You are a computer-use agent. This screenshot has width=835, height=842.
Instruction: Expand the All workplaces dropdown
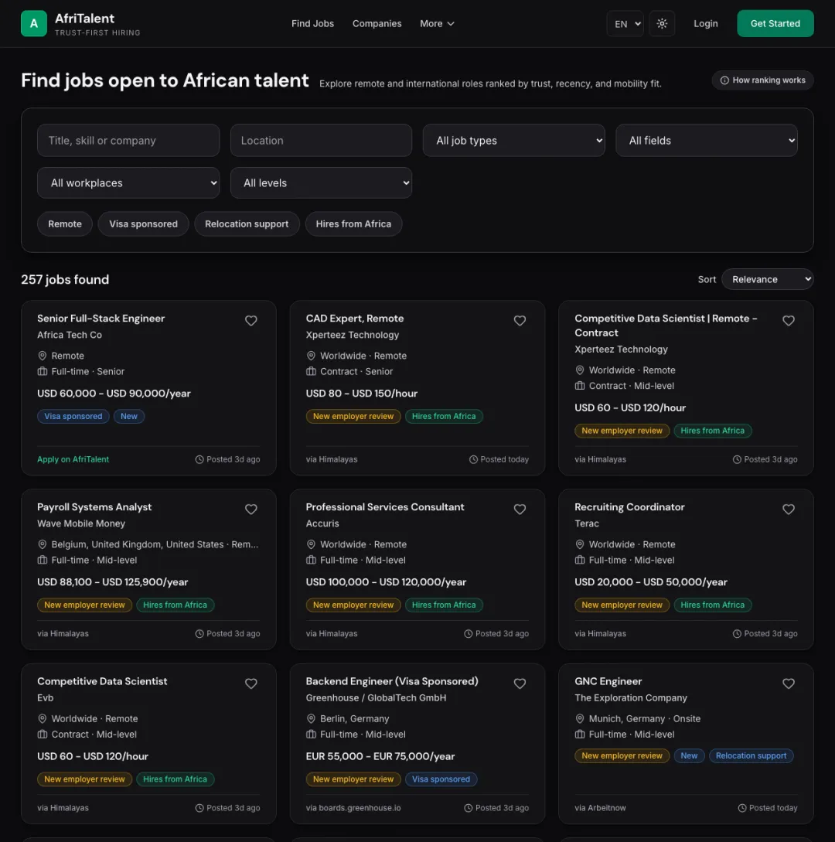coord(128,182)
